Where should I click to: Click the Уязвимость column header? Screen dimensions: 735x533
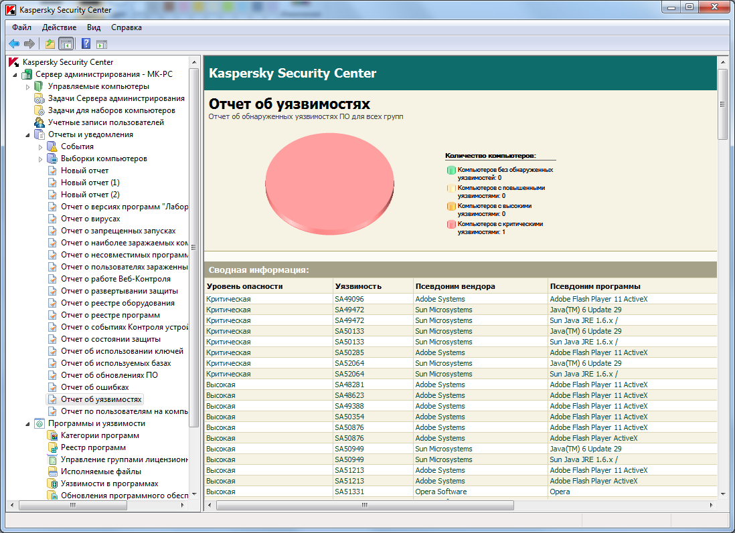pyautogui.click(x=358, y=286)
